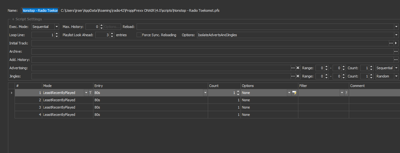The height and width of the screenshot is (153, 400).
Task: Open the Advertising browse ellipsis button
Action: (293, 68)
